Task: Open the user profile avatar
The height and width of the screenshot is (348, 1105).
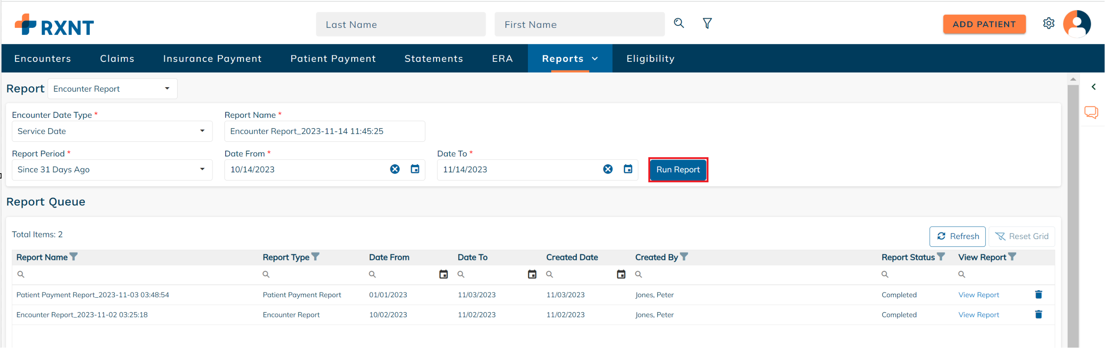Action: tap(1076, 24)
